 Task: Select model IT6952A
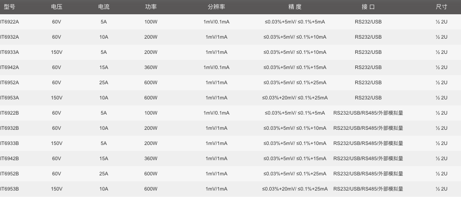[x=10, y=83]
